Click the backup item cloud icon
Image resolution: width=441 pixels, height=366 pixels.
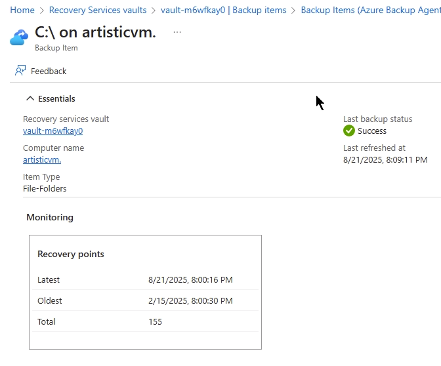pyautogui.click(x=19, y=37)
